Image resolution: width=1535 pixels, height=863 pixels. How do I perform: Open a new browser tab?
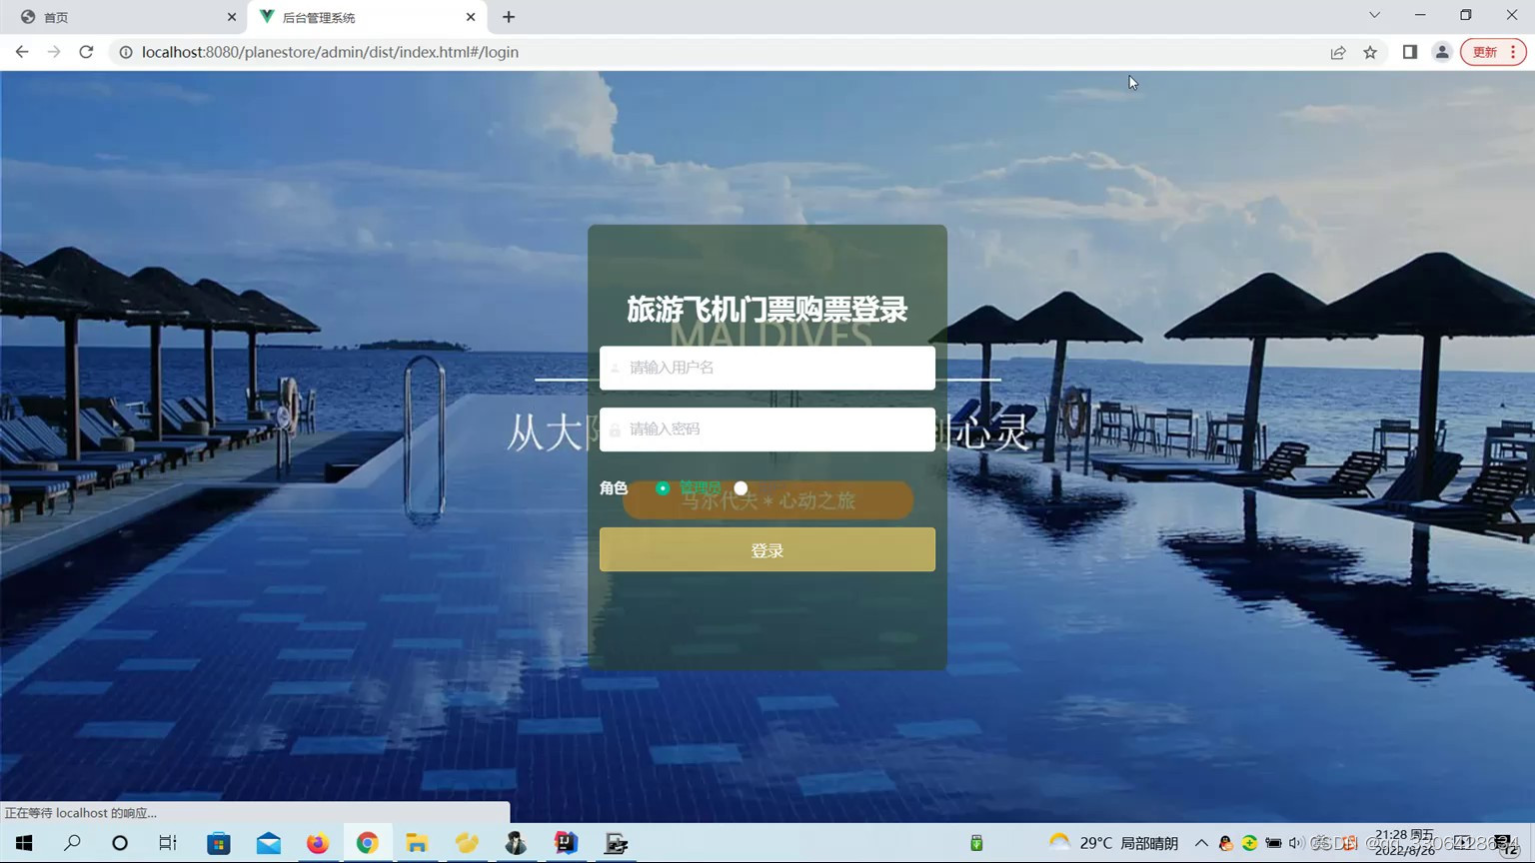coord(509,17)
